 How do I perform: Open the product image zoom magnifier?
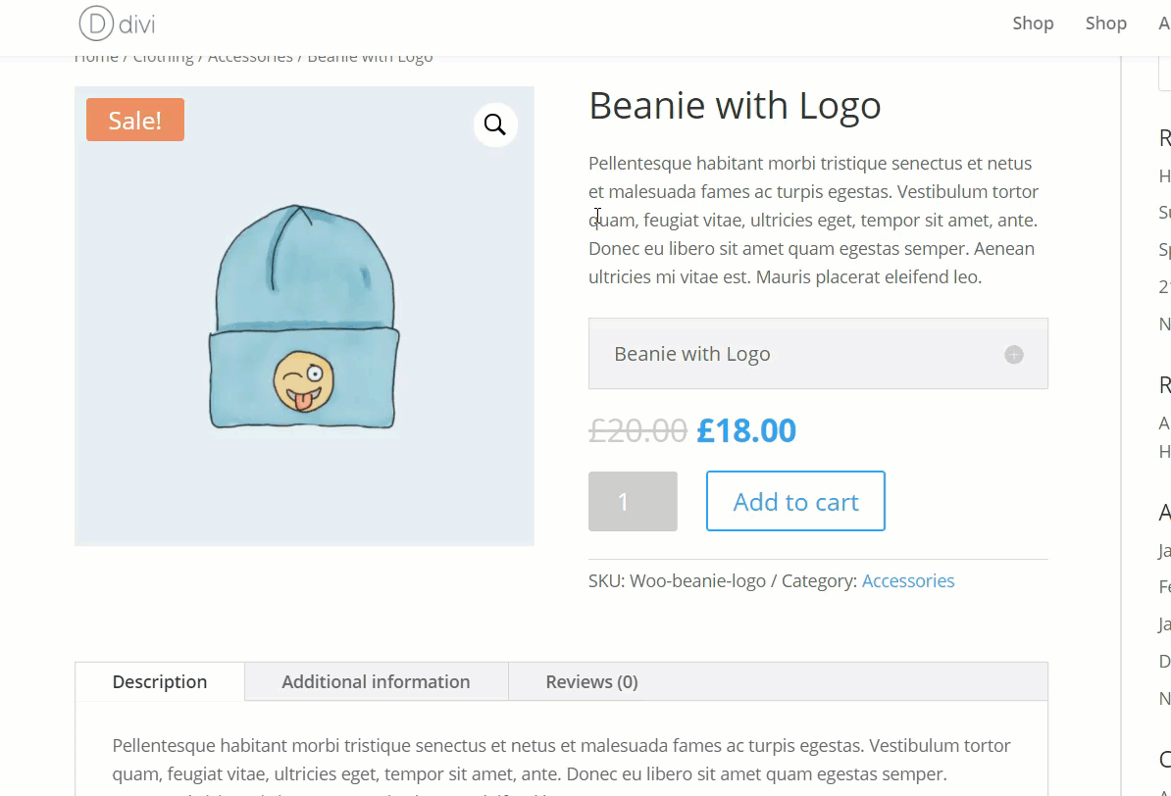[x=495, y=125]
